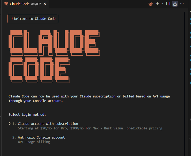Open the ellipsis more actions menu
The width and height of the screenshot is (191, 156).
click(182, 4)
